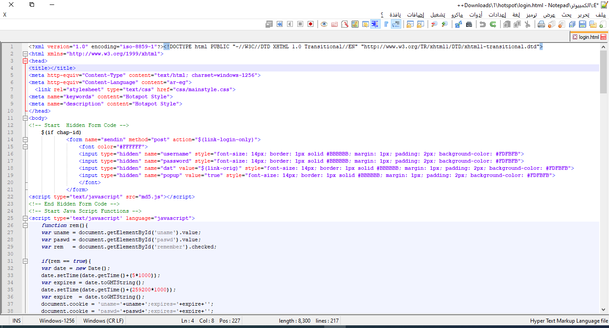
Task: Click the Paste toolbar icon
Action: click(x=506, y=24)
